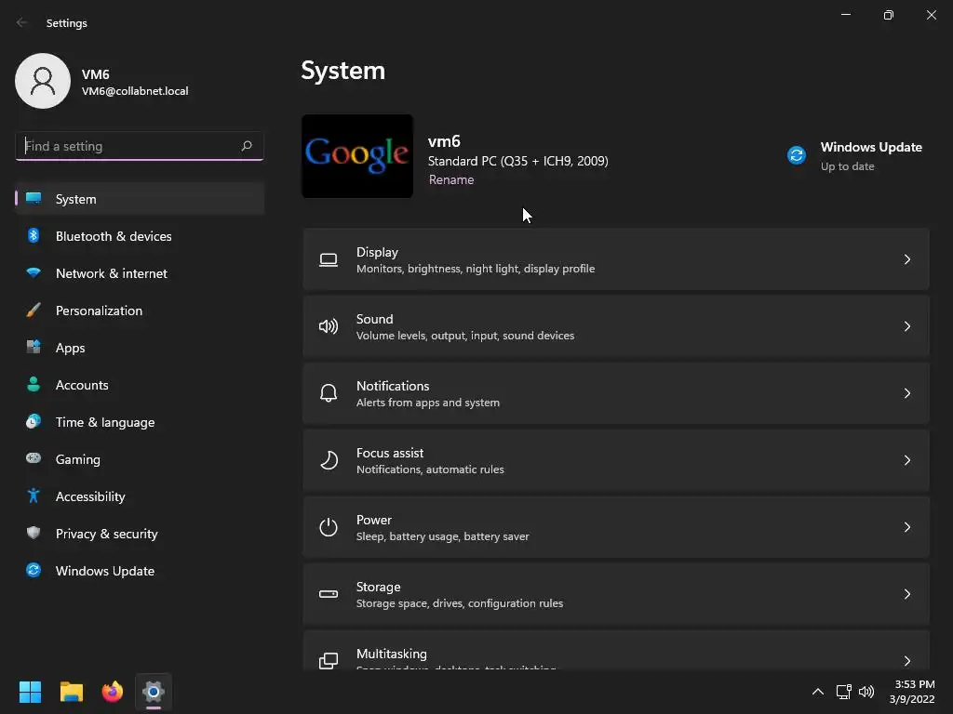Click the Network & internet Wi-Fi icon

[x=34, y=273]
